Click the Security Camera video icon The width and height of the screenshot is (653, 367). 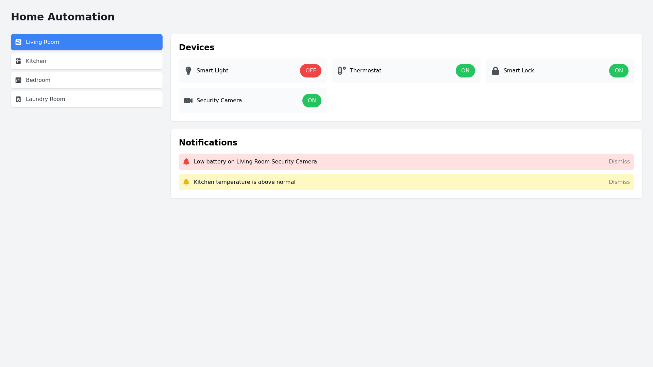(x=188, y=101)
